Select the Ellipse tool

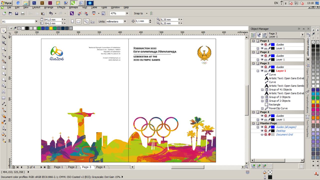(x=3, y=74)
